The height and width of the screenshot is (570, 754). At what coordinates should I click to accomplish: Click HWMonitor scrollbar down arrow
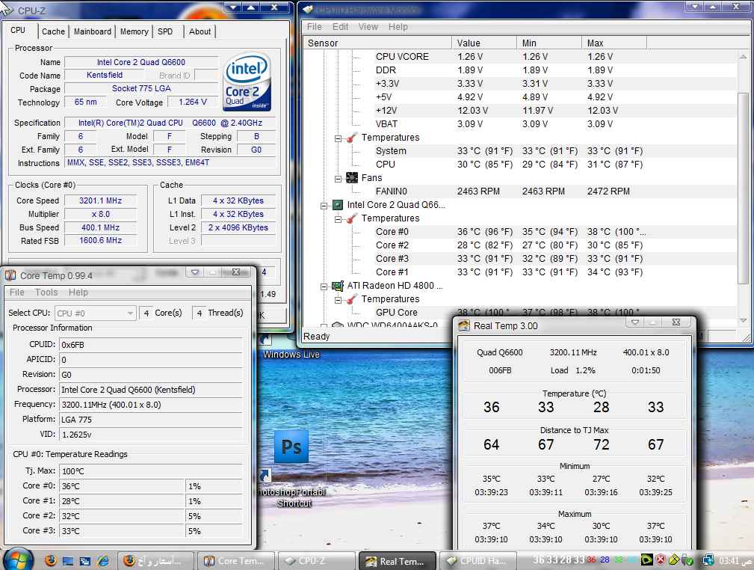point(744,320)
